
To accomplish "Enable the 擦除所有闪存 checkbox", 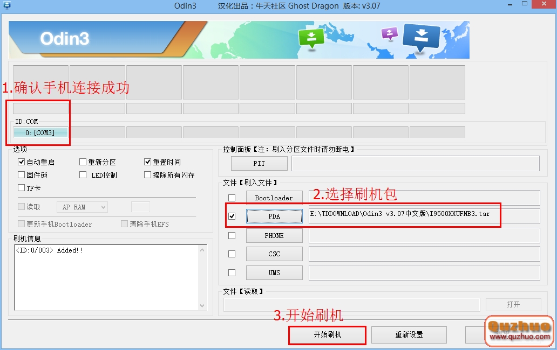I will (x=148, y=174).
